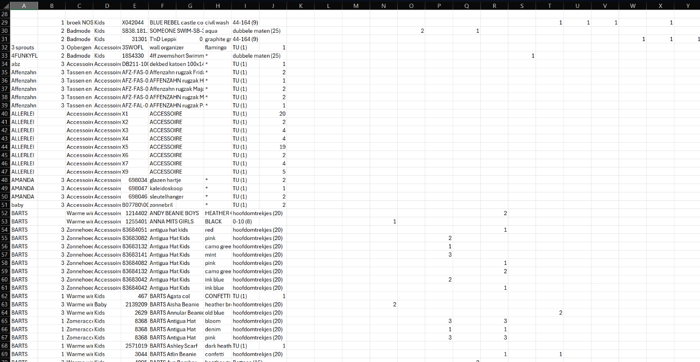Select 'sleutelhanger' cell

[176, 197]
